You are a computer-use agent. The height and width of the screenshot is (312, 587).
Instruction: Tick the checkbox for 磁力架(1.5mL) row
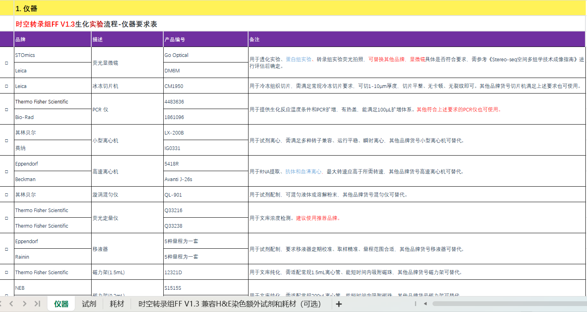click(6, 273)
